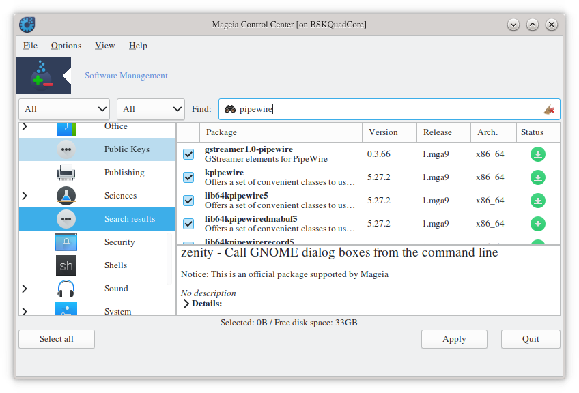This screenshot has width=579, height=393.
Task: Click gstreamer1.0-pipewire green install status icon
Action: tap(538, 154)
